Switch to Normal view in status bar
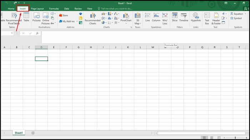 [204, 138]
